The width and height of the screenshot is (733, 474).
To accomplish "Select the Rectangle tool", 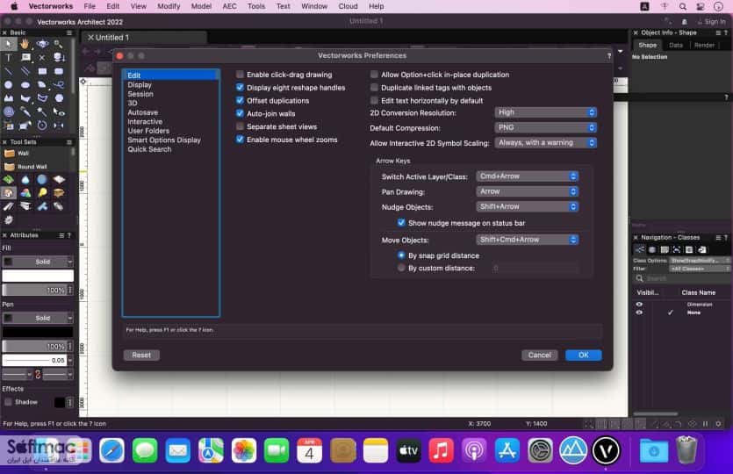I will pyautogui.click(x=42, y=71).
